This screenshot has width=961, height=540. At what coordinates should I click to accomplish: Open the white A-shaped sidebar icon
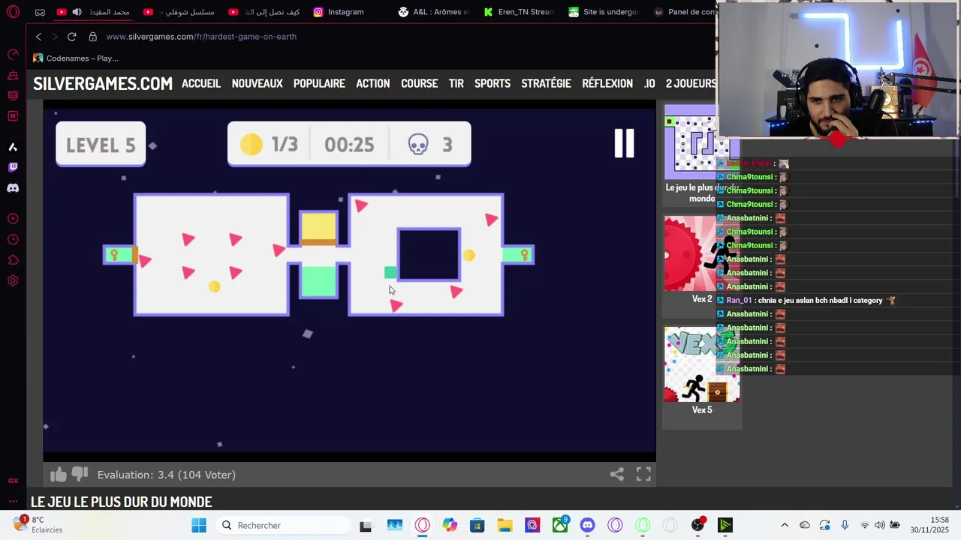pos(13,147)
